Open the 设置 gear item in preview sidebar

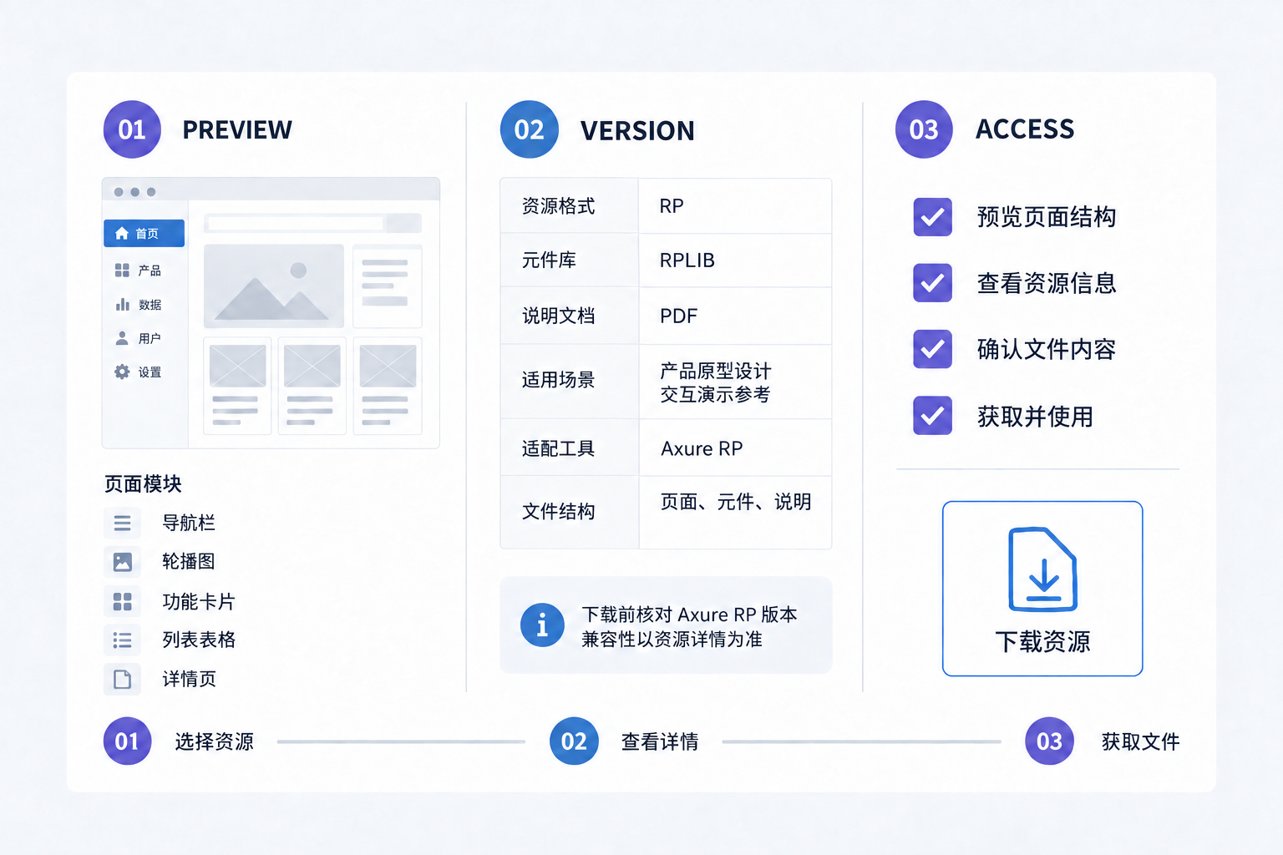[138, 372]
